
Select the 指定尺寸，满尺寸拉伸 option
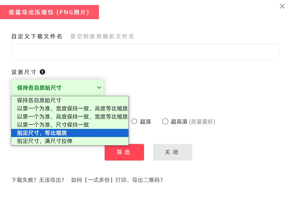45,141
